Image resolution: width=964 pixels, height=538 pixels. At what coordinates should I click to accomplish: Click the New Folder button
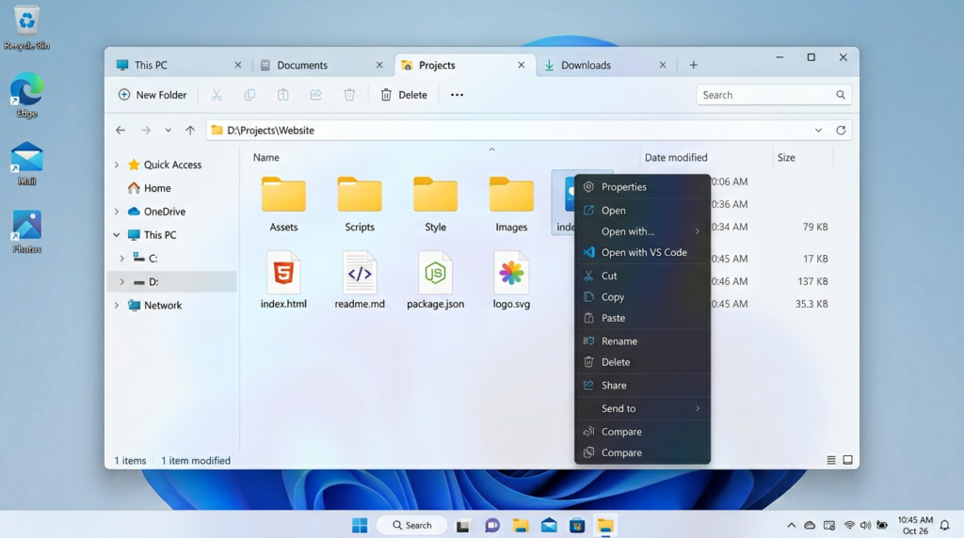coord(153,95)
